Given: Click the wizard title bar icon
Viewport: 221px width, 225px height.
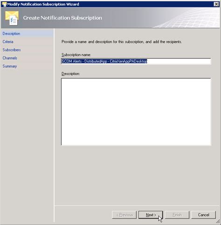Looking at the screenshot, I should (x=4, y=4).
